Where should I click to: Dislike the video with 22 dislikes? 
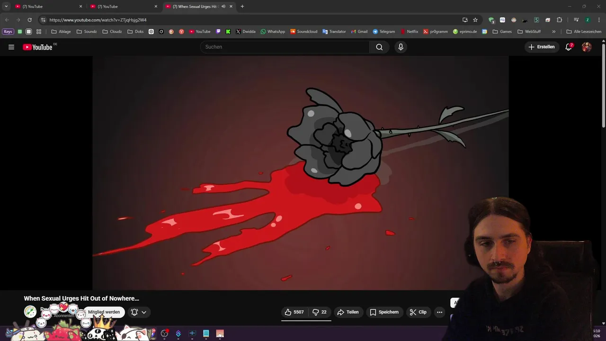pyautogui.click(x=320, y=312)
